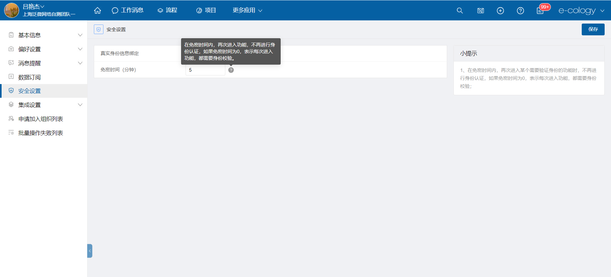
Task: Open 工作消息 in the top navigation
Action: coord(128,10)
